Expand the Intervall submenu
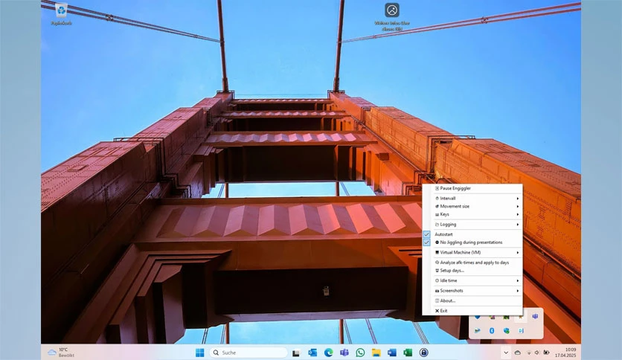 [472, 199]
